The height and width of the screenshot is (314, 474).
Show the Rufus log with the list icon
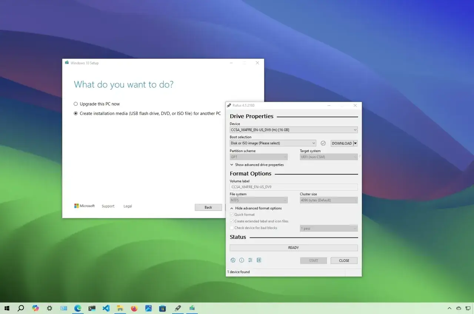259,260
